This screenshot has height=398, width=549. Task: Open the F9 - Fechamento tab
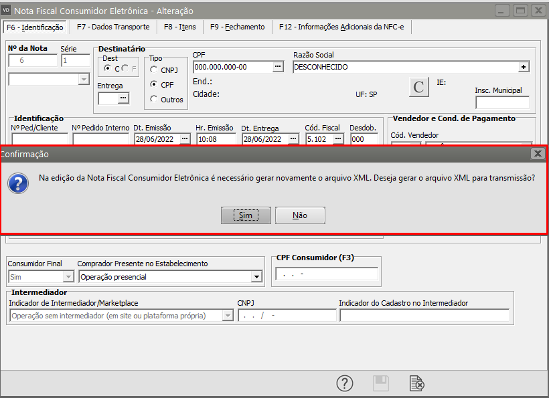tap(237, 27)
